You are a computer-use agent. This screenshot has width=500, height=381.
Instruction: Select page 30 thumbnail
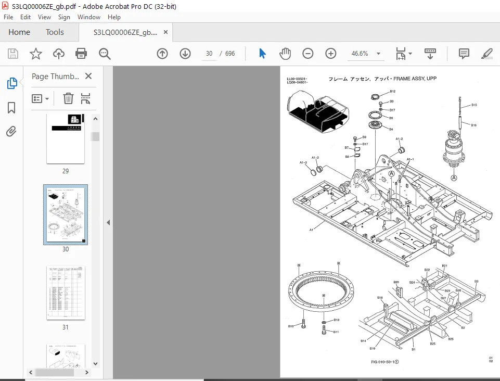(66, 215)
